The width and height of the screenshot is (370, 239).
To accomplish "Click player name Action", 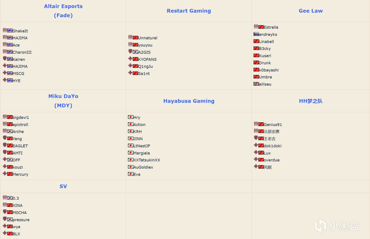I will click(140, 124).
